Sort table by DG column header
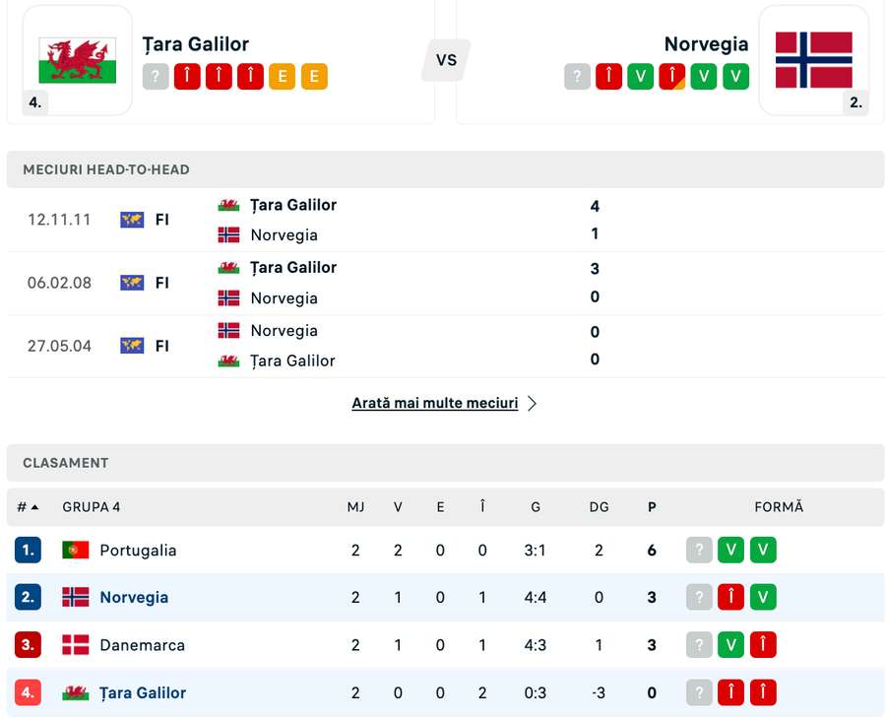886x719 pixels. (599, 507)
